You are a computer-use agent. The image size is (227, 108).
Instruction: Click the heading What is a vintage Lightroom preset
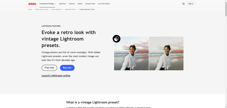point(93,102)
